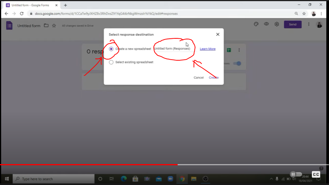Open the Chrome profile avatar
Image resolution: width=329 pixels, height=185 pixels.
click(x=314, y=14)
